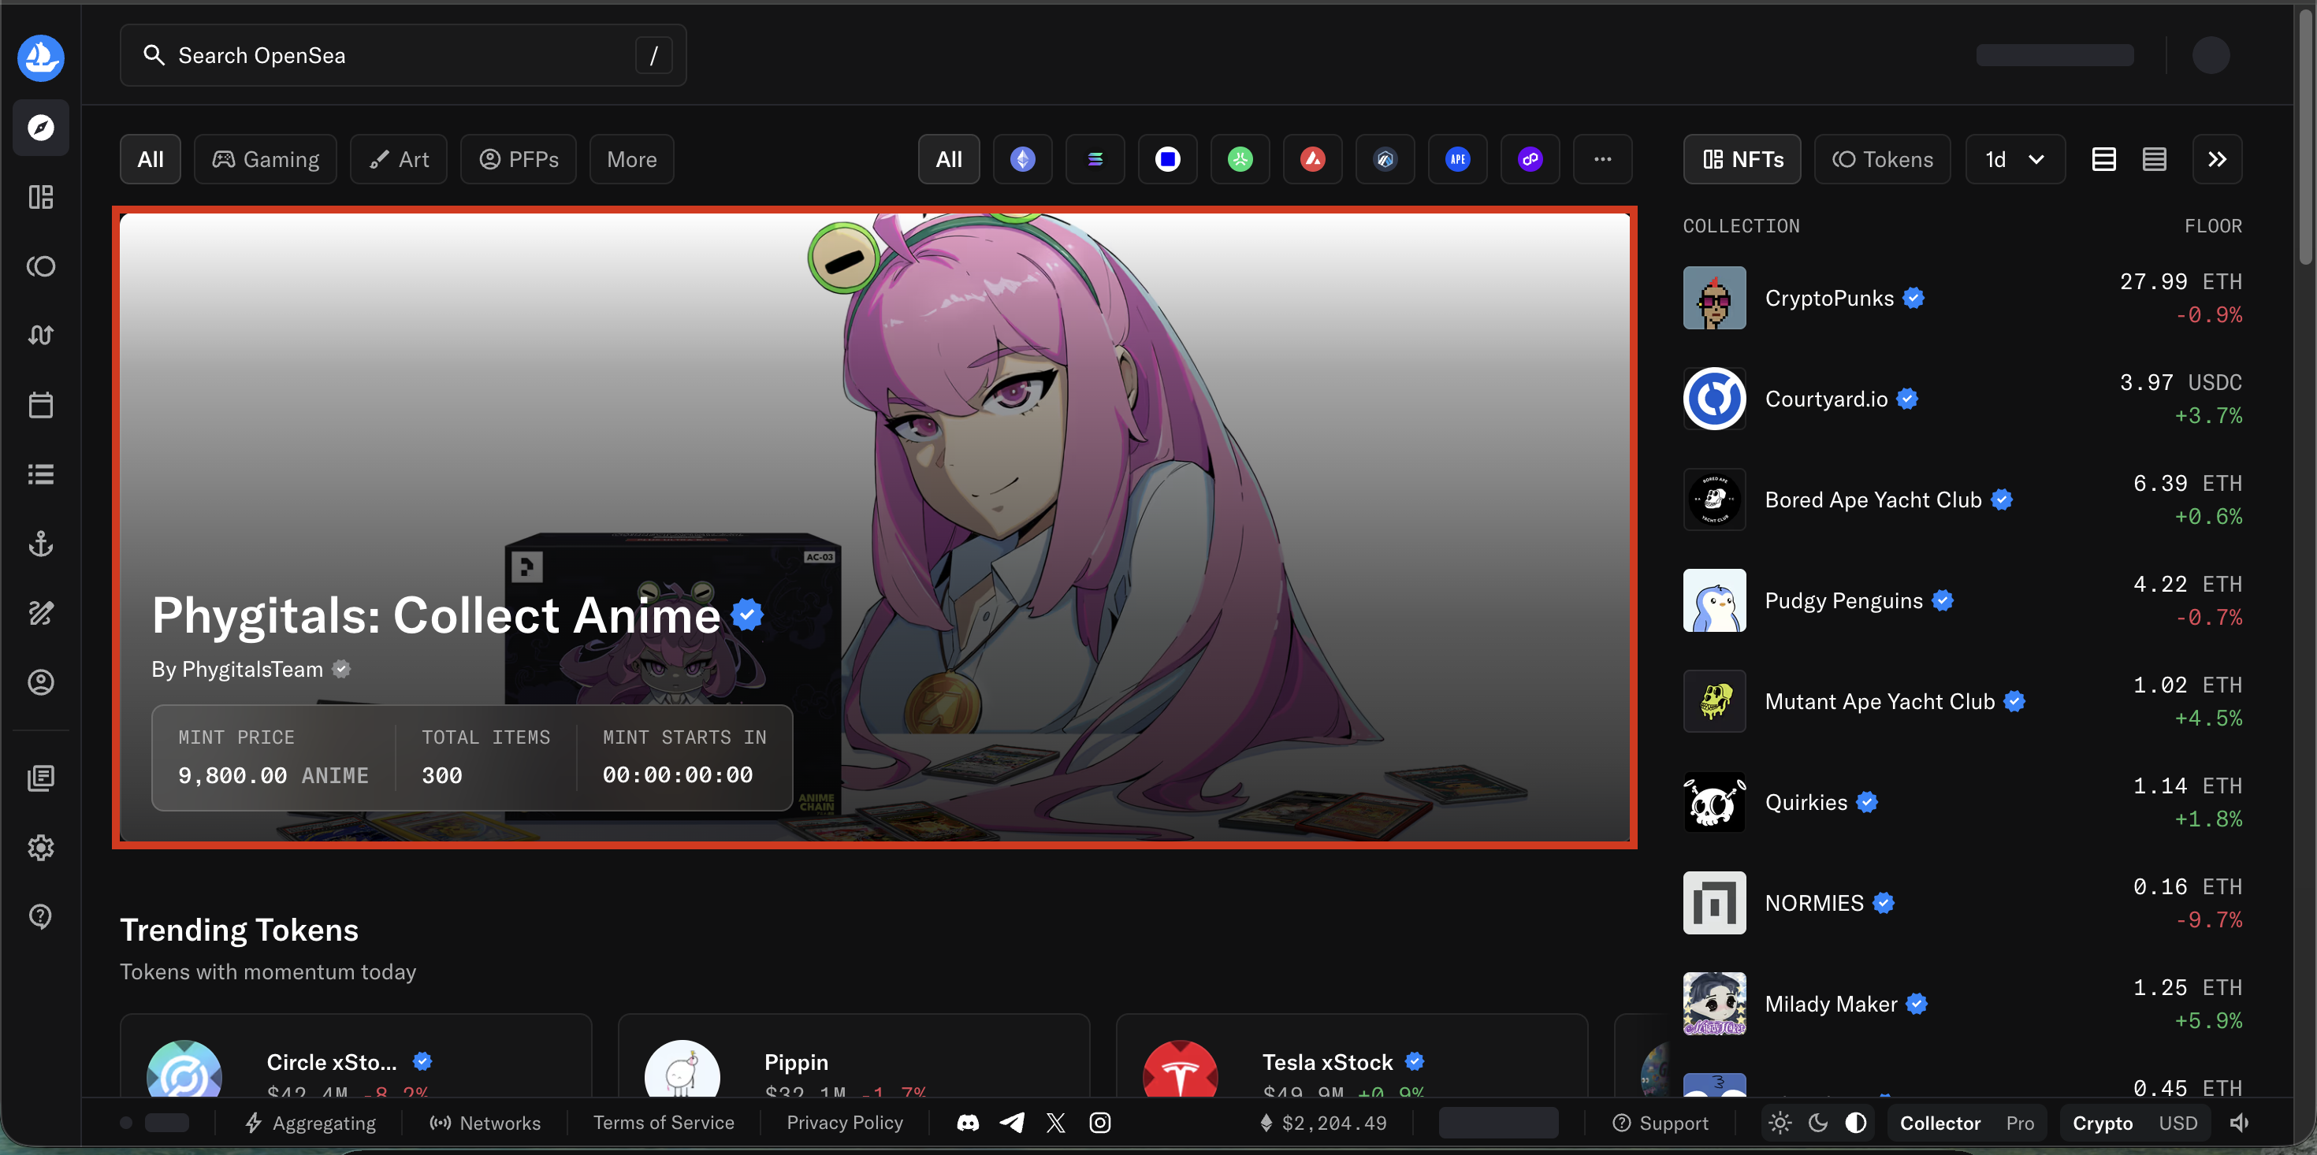Click the Support button
The height and width of the screenshot is (1155, 2317).
[1661, 1123]
